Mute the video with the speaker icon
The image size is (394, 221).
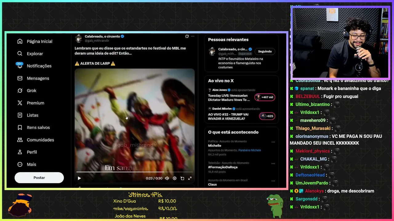pyautogui.click(x=167, y=178)
